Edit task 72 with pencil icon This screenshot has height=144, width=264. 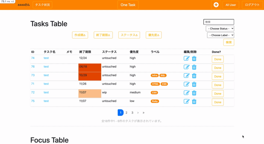(x=187, y=93)
